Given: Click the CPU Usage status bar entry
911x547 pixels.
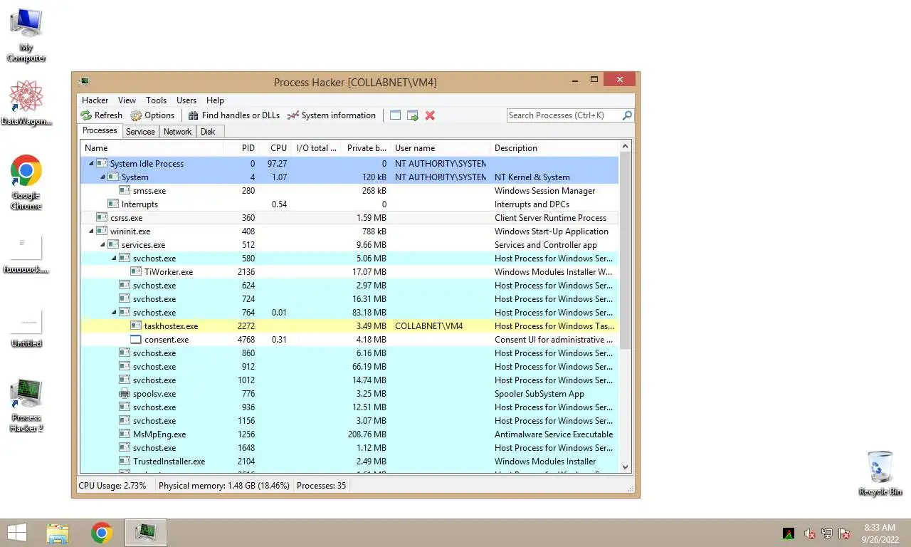Looking at the screenshot, I should tap(112, 486).
